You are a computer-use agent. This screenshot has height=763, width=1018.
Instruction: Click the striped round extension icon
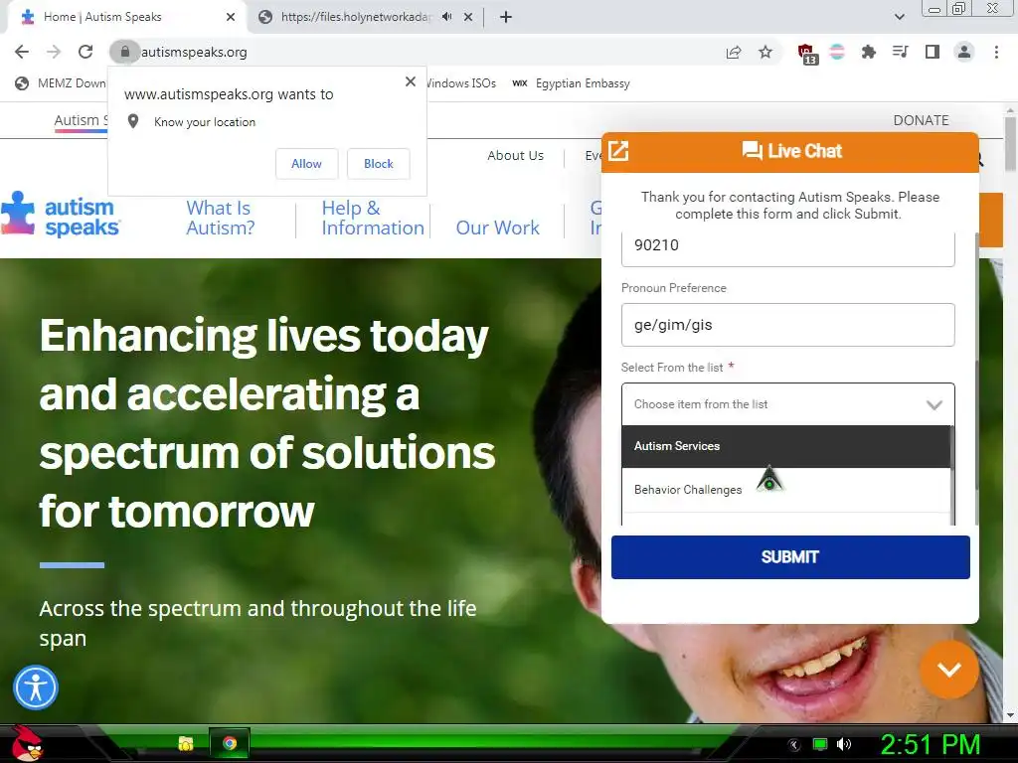(x=837, y=52)
